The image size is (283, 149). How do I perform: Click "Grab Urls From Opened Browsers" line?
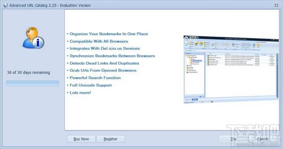pos(103,70)
